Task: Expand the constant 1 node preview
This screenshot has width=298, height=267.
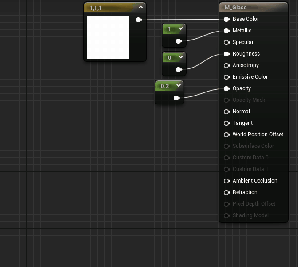Action: pyautogui.click(x=181, y=28)
